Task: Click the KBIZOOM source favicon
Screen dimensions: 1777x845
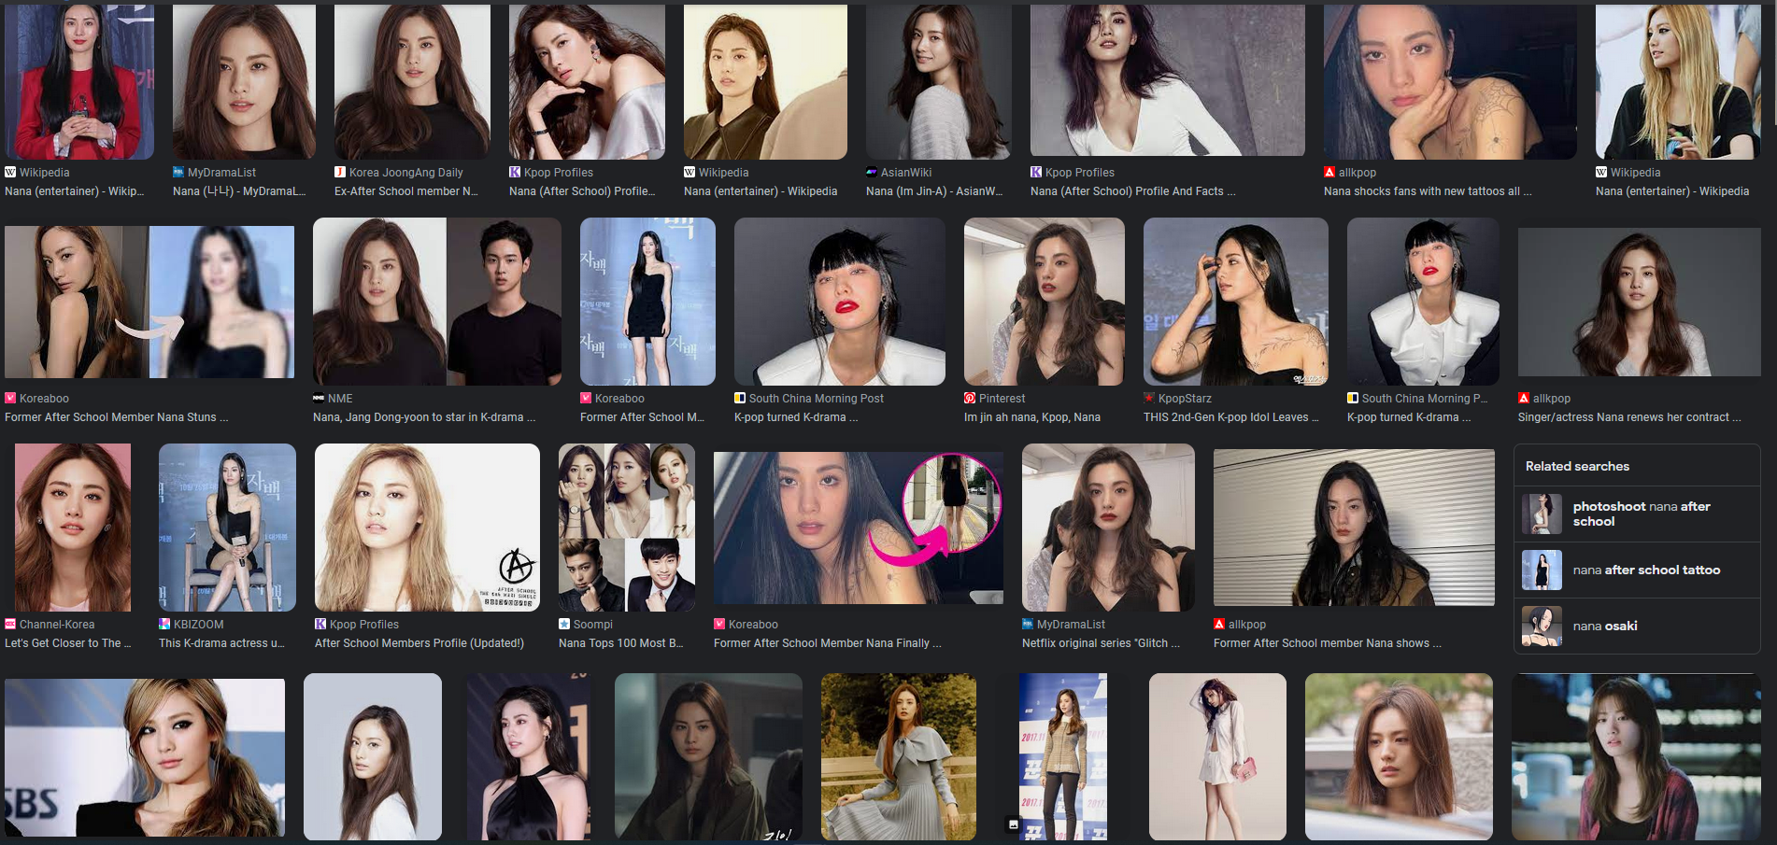Action: pyautogui.click(x=164, y=625)
